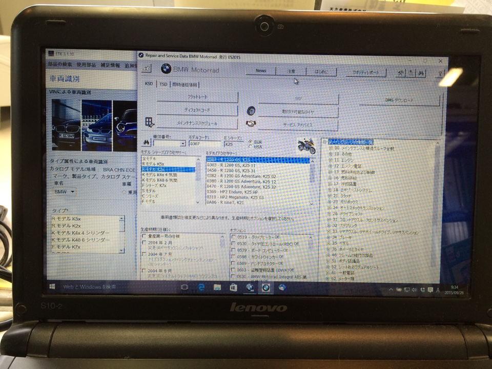
Task: Click the オプション list scrollbar
Action: click(311, 257)
